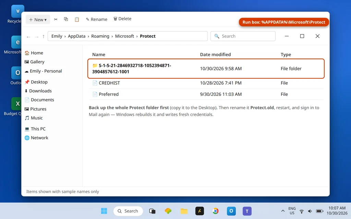Open the New dropdown menu
The width and height of the screenshot is (351, 219).
tap(38, 20)
